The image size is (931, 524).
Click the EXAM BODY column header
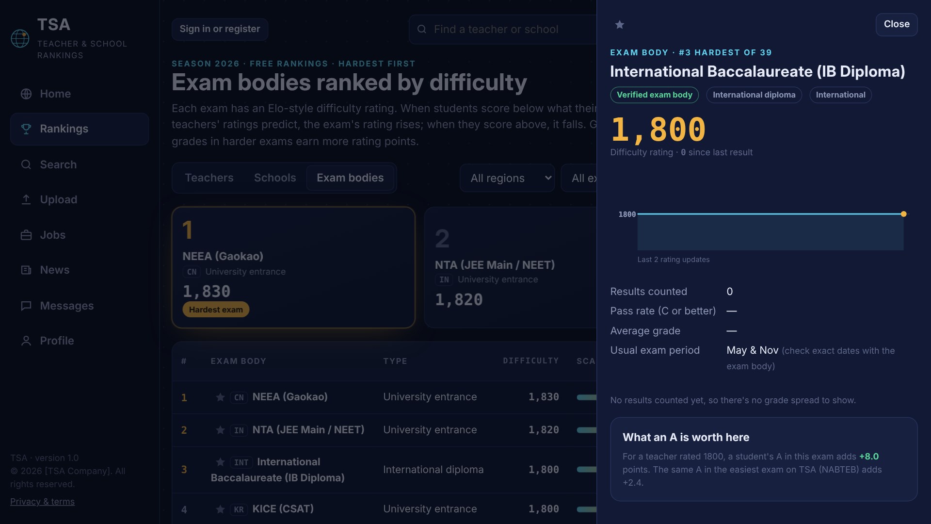click(x=238, y=361)
